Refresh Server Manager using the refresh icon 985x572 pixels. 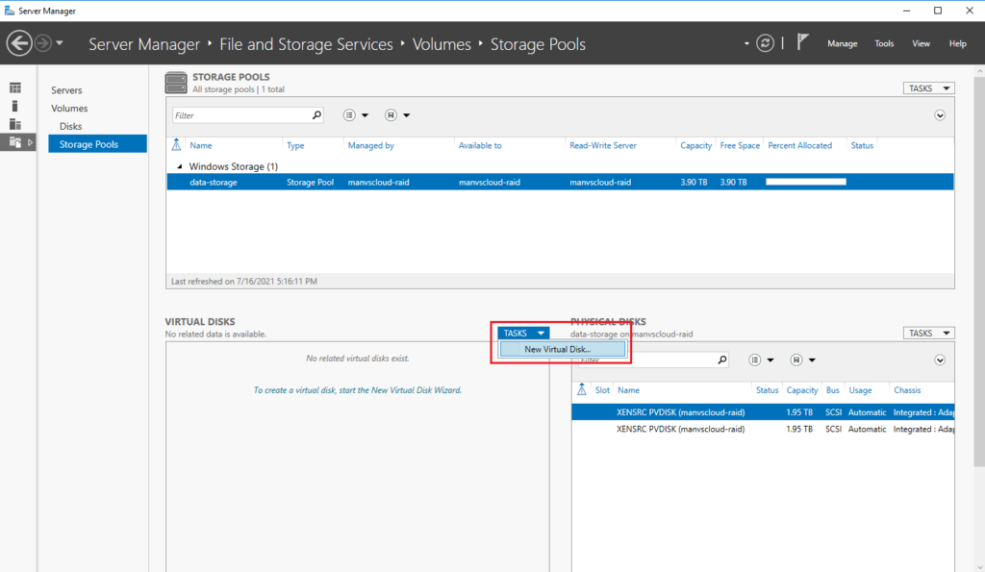765,43
